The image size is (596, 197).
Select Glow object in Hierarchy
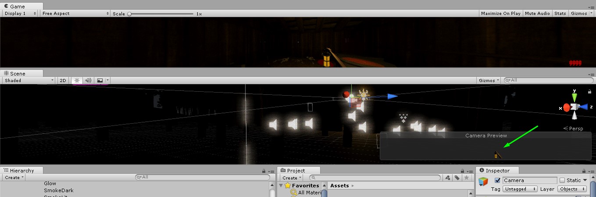tap(50, 183)
